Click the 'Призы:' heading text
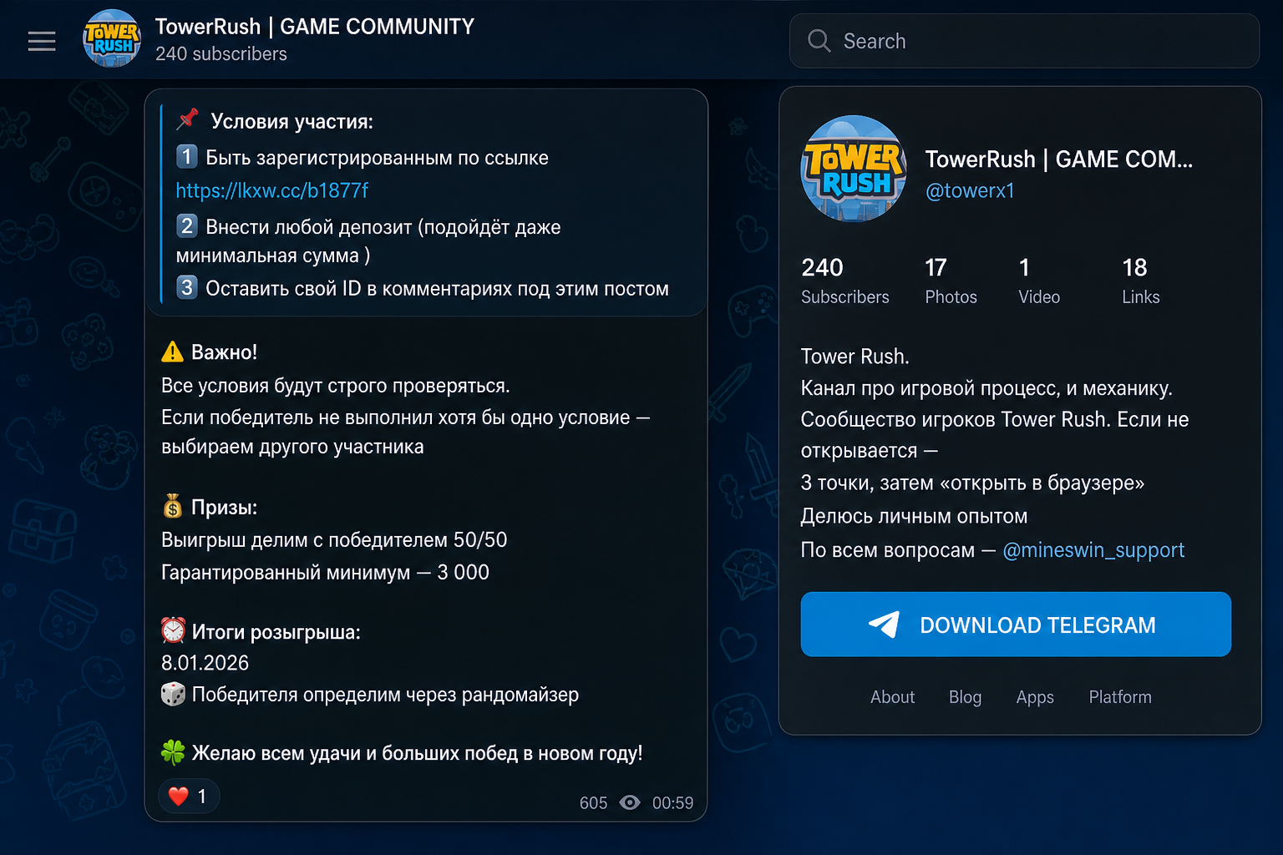The width and height of the screenshot is (1283, 855). click(224, 508)
